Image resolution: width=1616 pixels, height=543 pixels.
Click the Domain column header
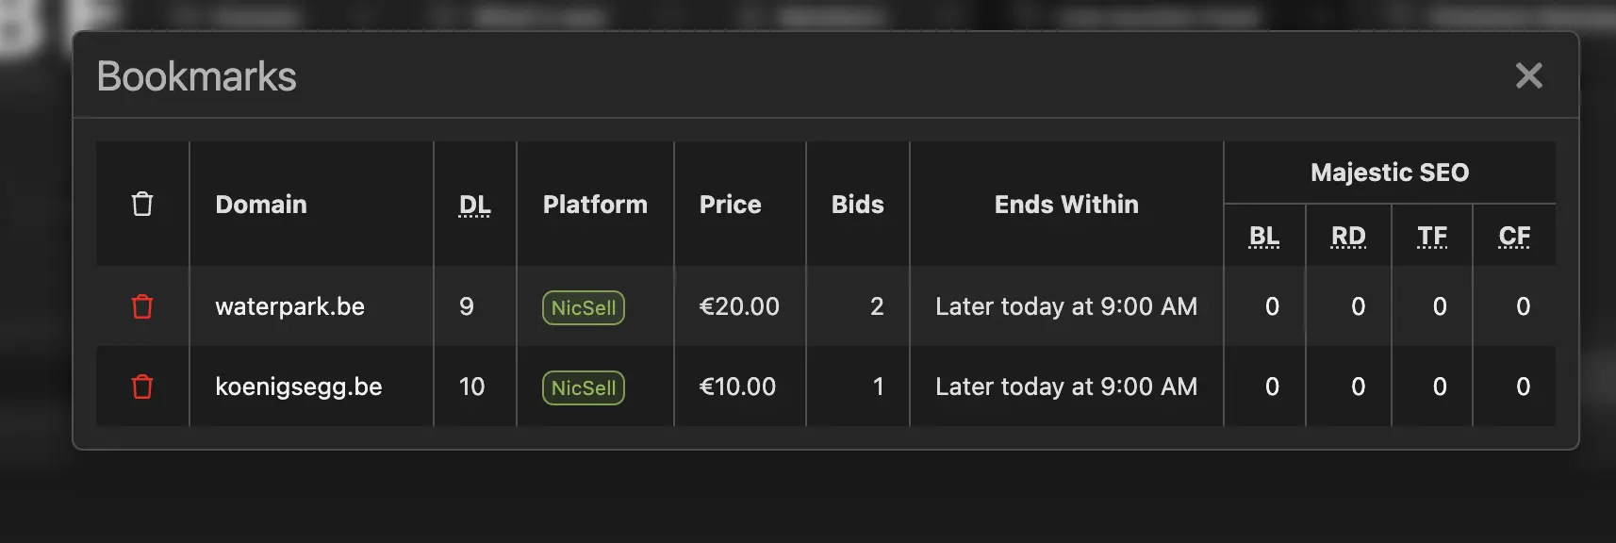click(261, 205)
